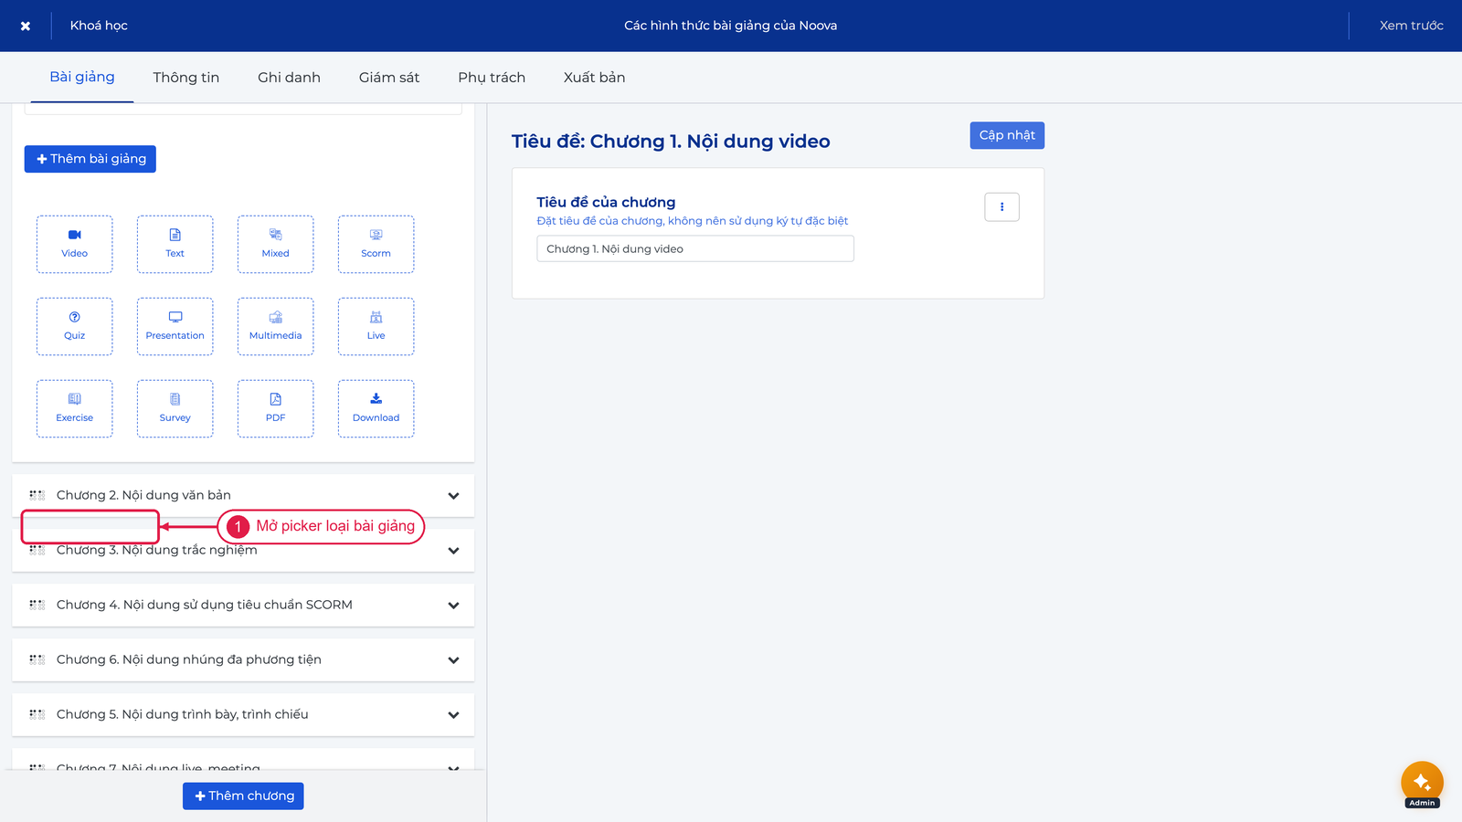Open the Admin assistant floating button
Viewport: 1462px width, 822px height.
tap(1422, 784)
